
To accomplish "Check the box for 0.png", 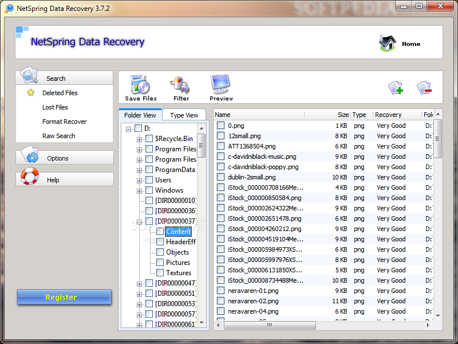I will 220,126.
